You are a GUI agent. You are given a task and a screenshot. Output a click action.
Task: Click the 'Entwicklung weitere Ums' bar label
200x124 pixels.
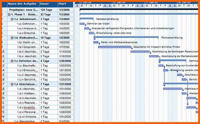[184, 70]
